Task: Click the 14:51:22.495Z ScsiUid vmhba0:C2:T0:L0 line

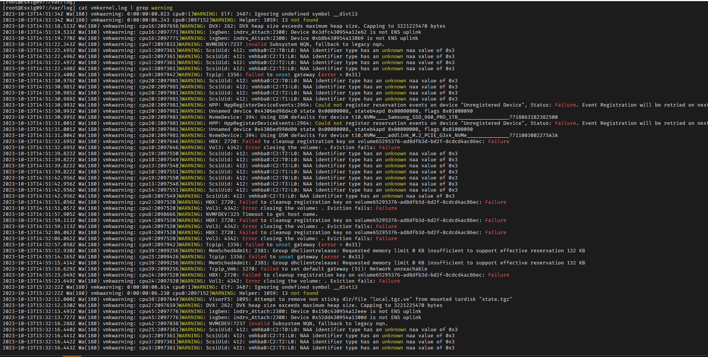Action: (x=229, y=50)
